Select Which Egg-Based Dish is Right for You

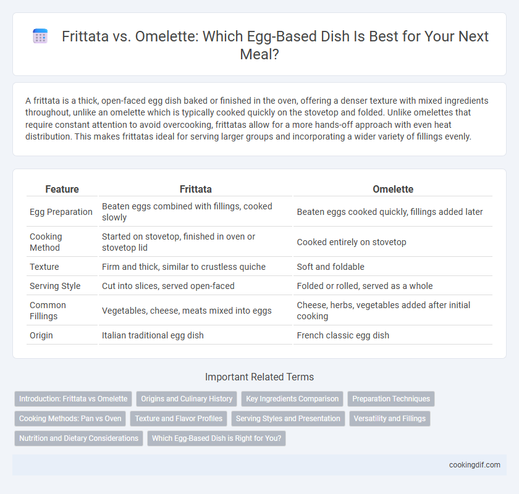[x=216, y=438]
